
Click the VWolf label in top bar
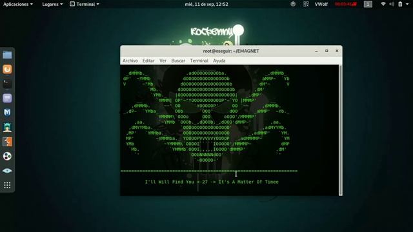pyautogui.click(x=321, y=5)
